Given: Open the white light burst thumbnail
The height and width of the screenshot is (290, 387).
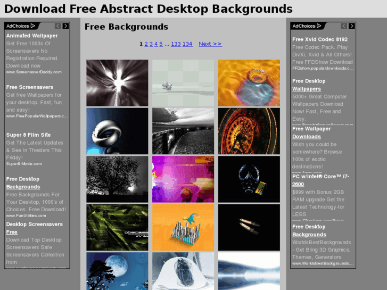Looking at the screenshot, I should tap(117, 83).
